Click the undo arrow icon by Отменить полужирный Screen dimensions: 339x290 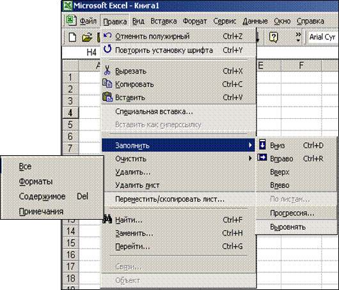pos(107,36)
